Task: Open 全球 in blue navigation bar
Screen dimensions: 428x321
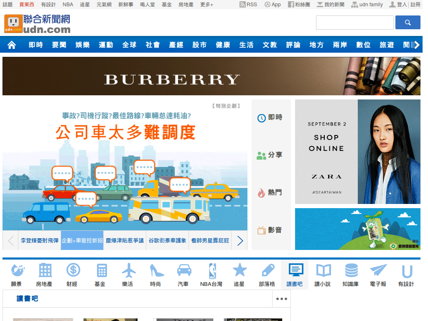Action: coord(130,45)
